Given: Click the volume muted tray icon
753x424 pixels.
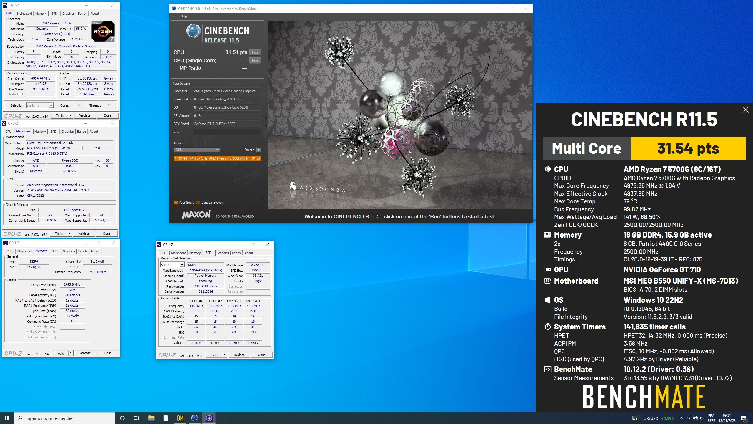Looking at the screenshot, I should tap(702, 418).
